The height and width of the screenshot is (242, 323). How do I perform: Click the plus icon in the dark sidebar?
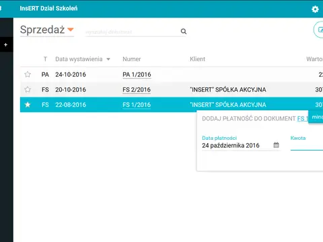click(6, 45)
